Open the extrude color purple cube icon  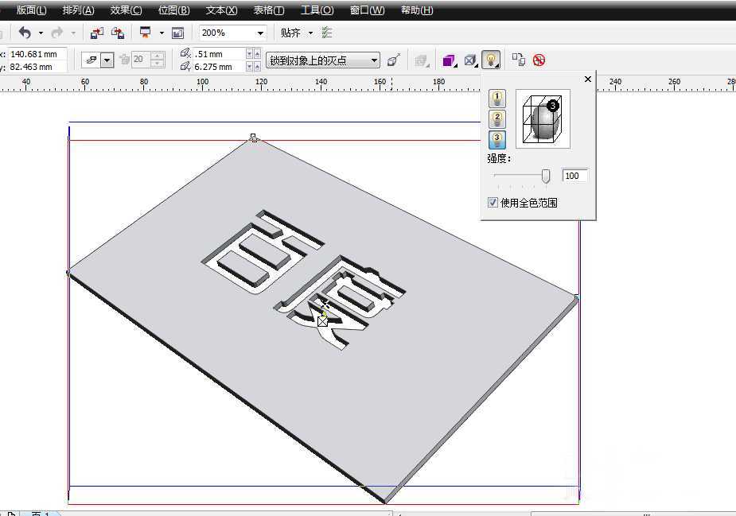450,60
